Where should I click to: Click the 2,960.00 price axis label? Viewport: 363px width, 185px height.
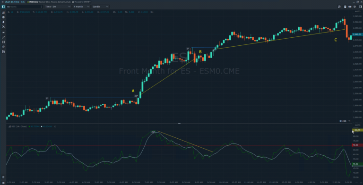(x=357, y=22)
